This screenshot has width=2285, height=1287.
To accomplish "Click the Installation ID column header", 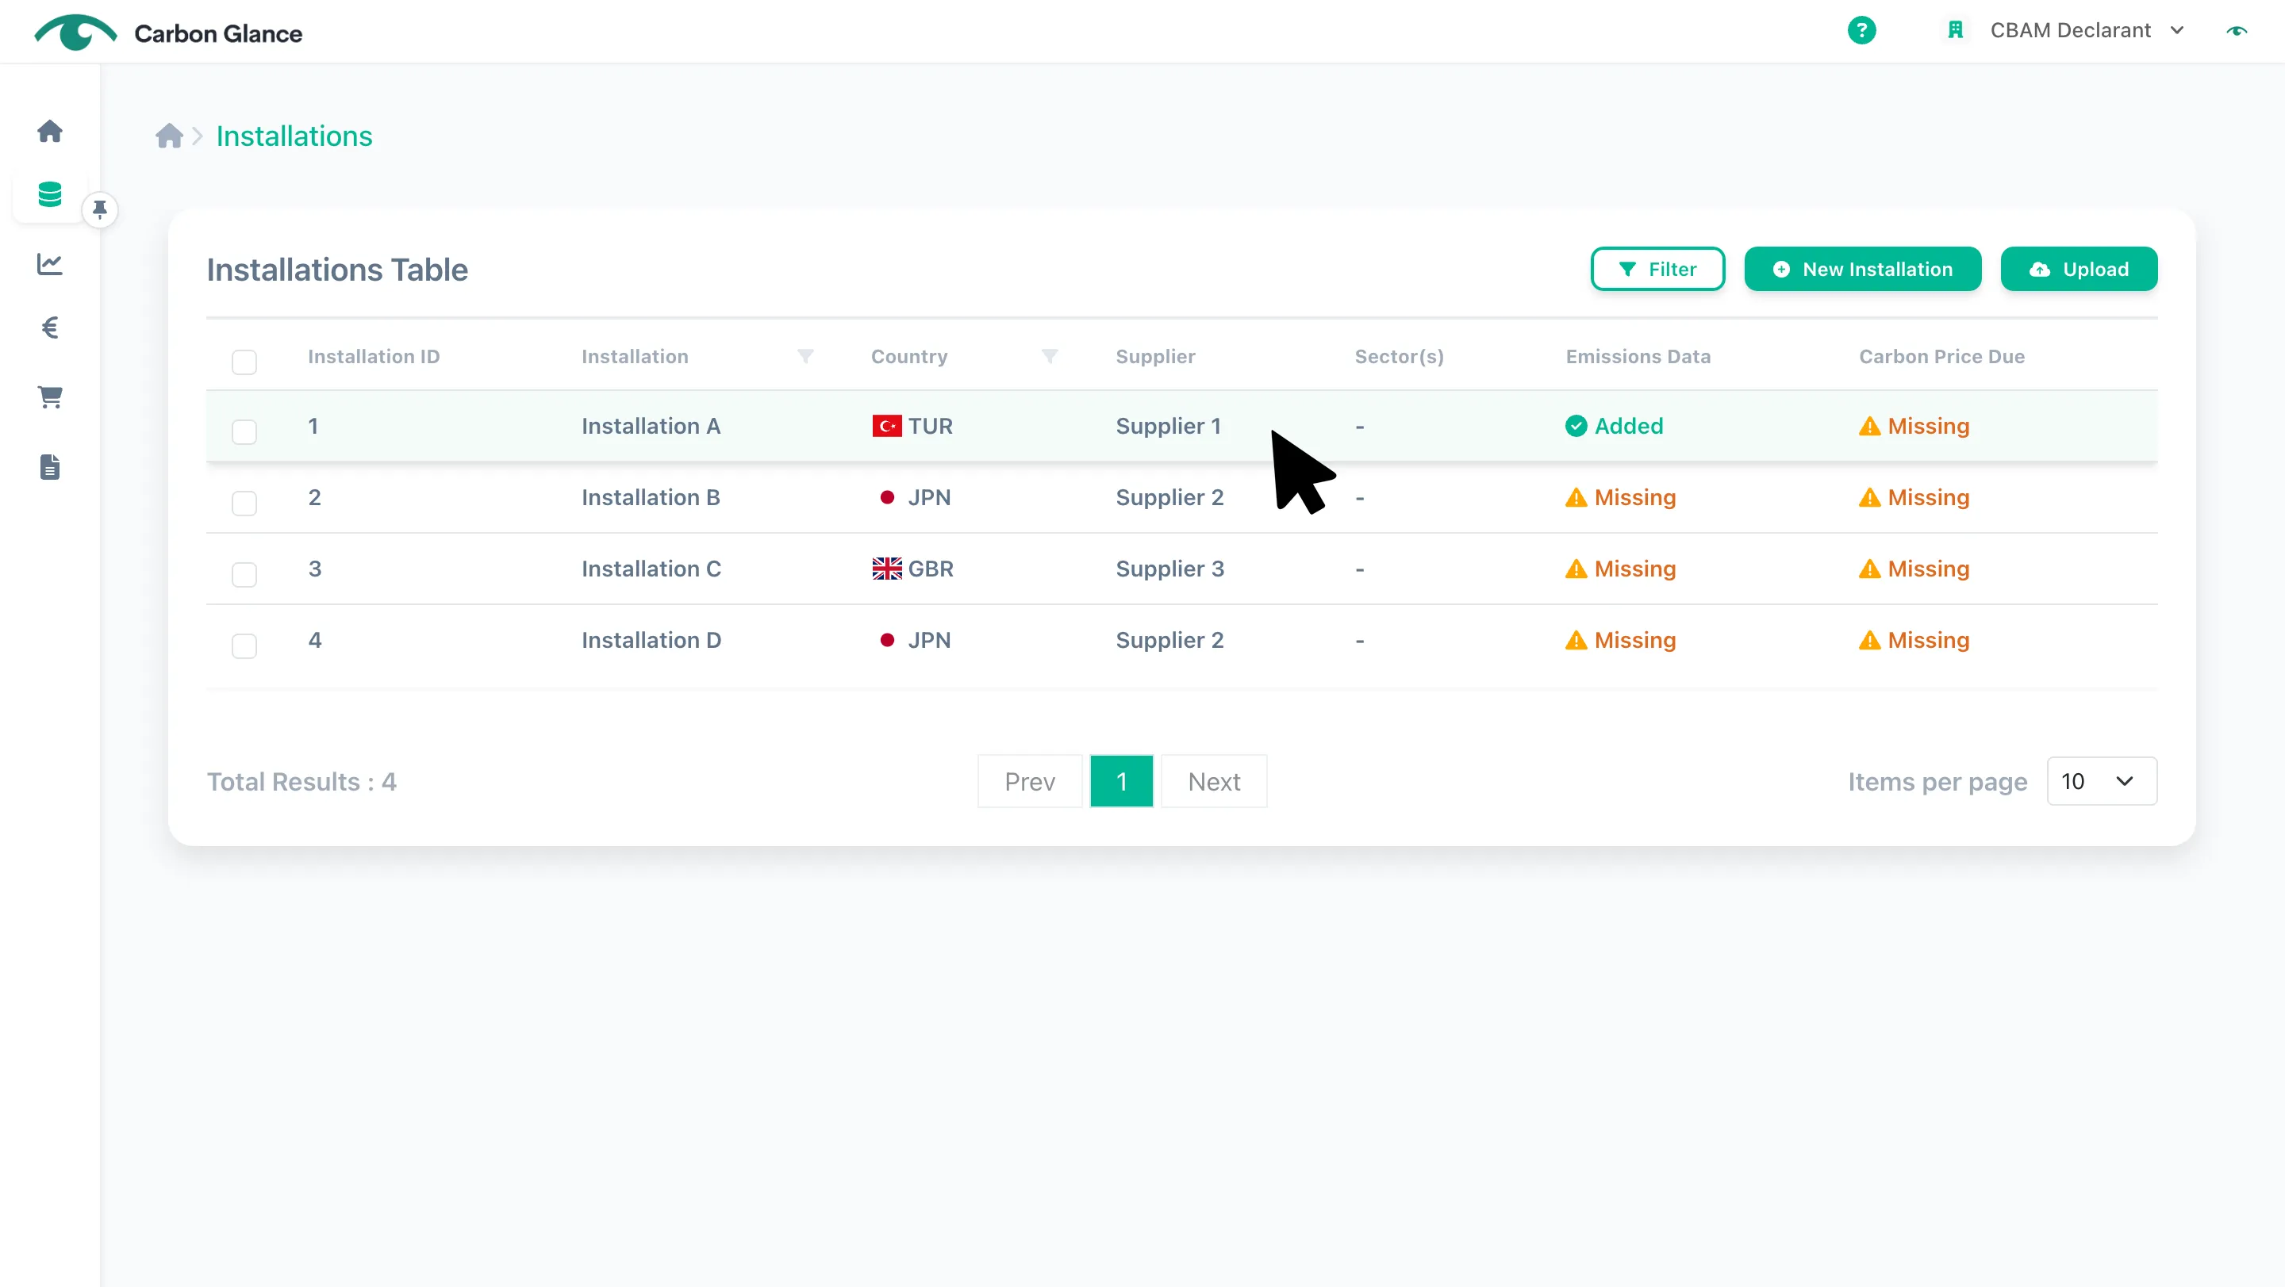I will click(374, 356).
